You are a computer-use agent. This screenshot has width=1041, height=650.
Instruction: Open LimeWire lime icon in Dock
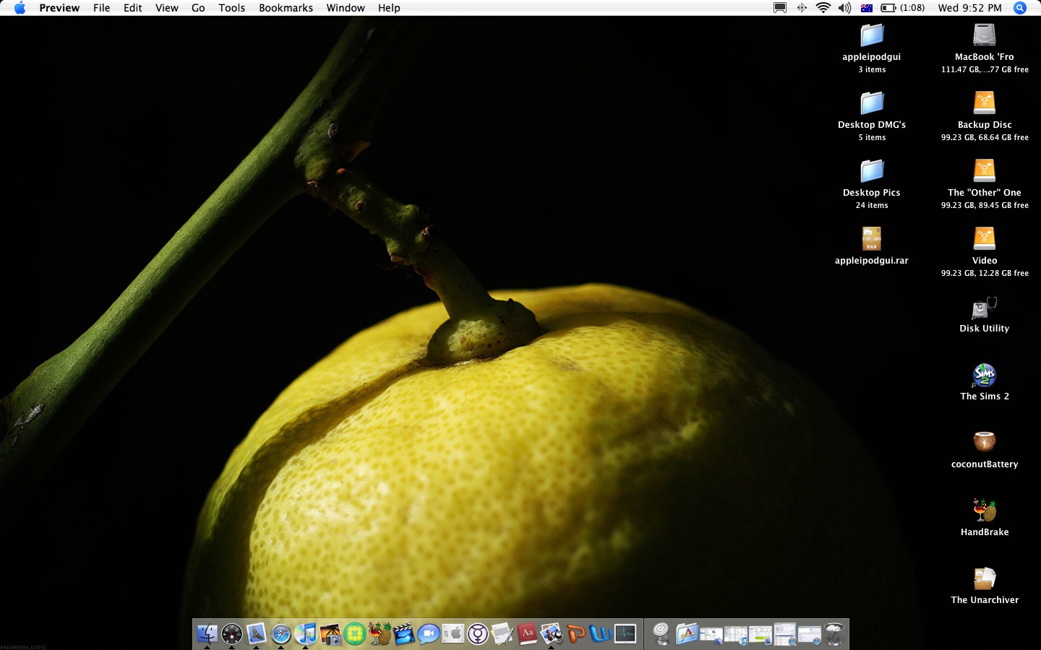[x=355, y=634]
